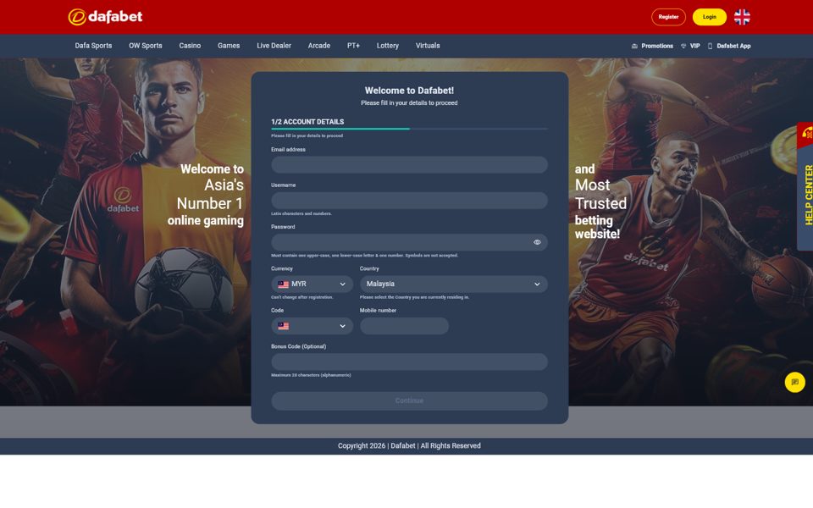Image resolution: width=813 pixels, height=508 pixels.
Task: Open the Promotions link
Action: [652, 46]
